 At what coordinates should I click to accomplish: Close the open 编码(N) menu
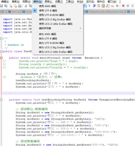pyautogui.click(x=38, y=2)
